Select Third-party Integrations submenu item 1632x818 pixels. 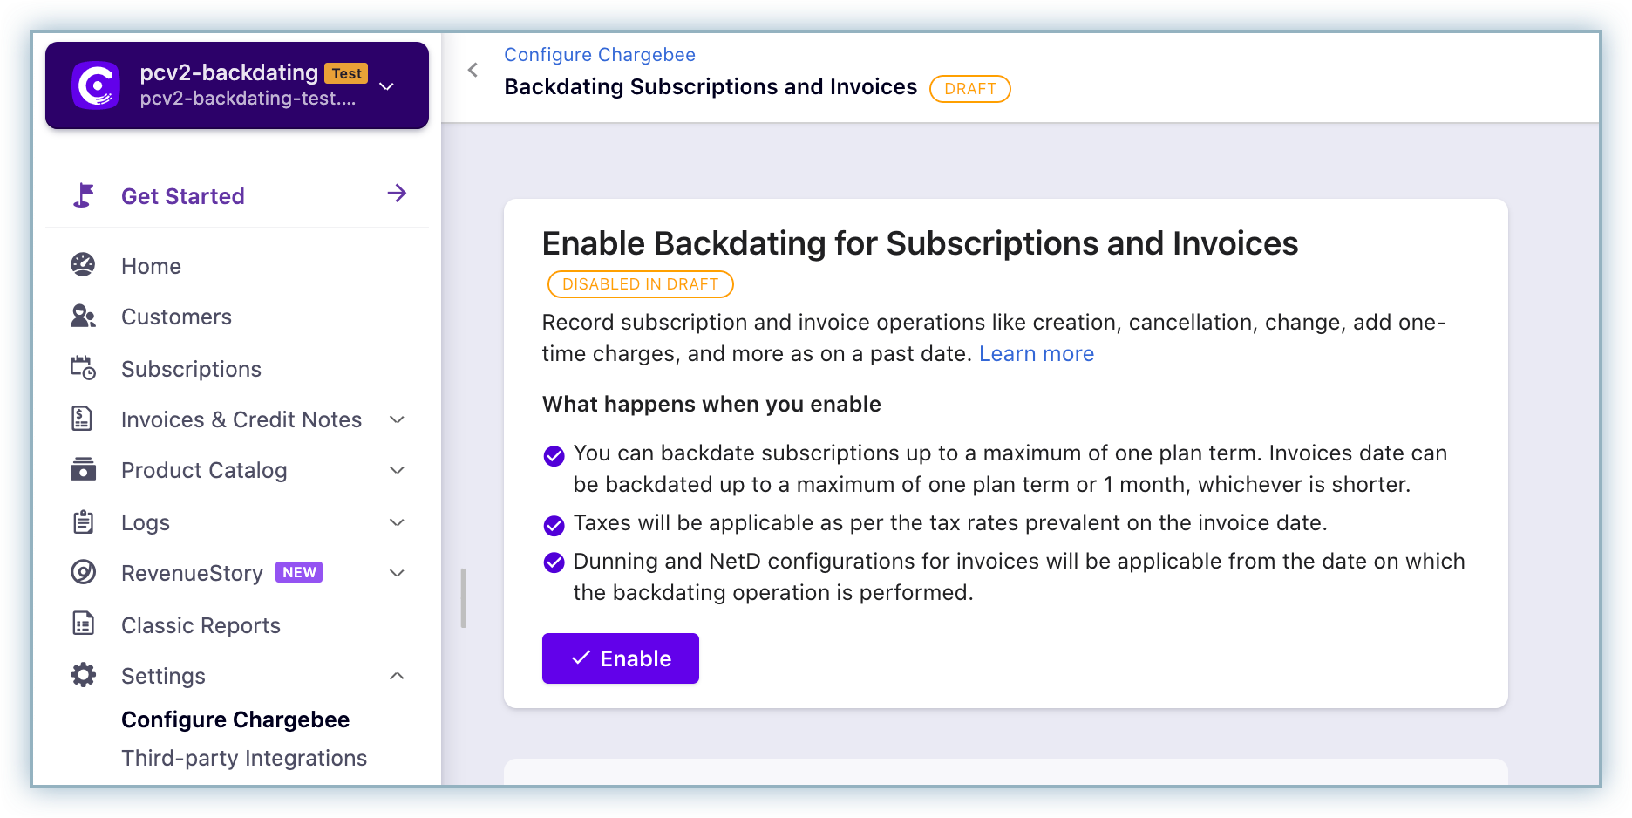tap(244, 758)
